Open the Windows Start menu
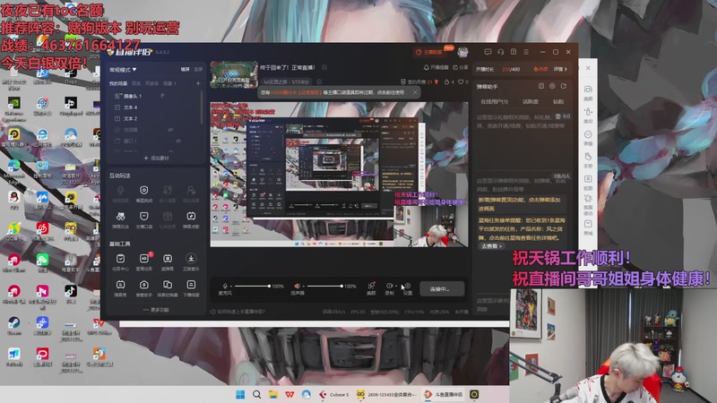 pos(240,394)
